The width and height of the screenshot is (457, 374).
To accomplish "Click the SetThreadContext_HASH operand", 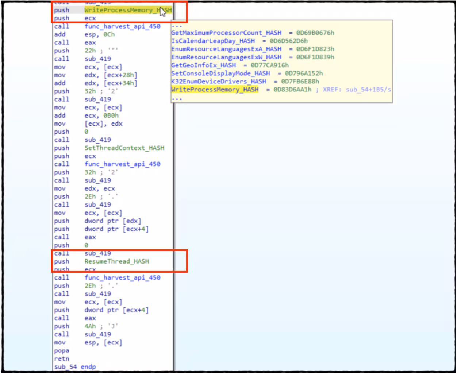I will click(124, 148).
